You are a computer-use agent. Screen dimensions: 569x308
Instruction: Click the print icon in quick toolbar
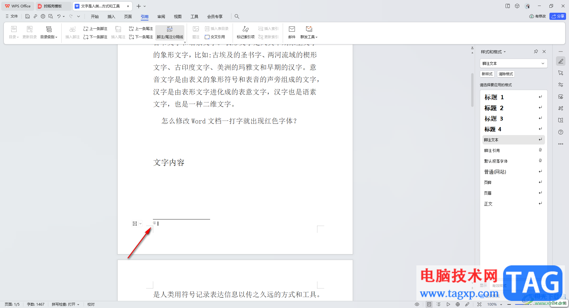[x=43, y=16]
